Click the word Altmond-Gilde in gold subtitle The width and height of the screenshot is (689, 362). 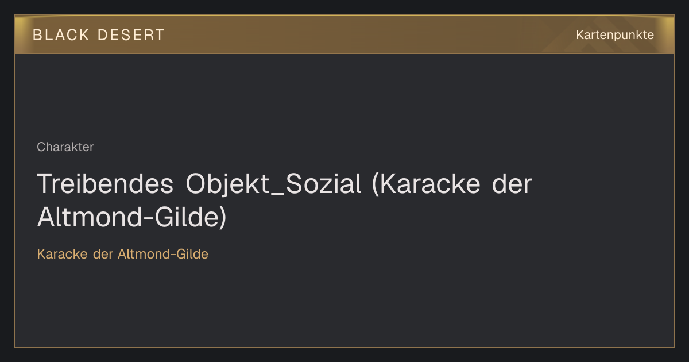coord(163,254)
